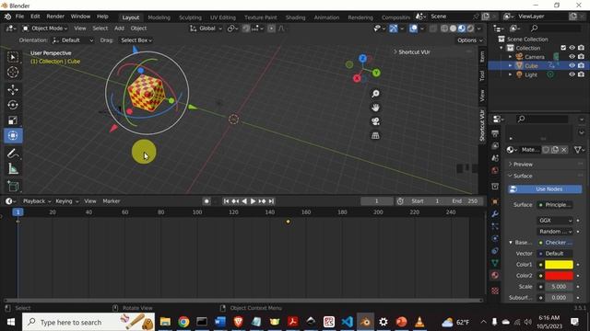Collapse the Surface panel

(x=523, y=176)
